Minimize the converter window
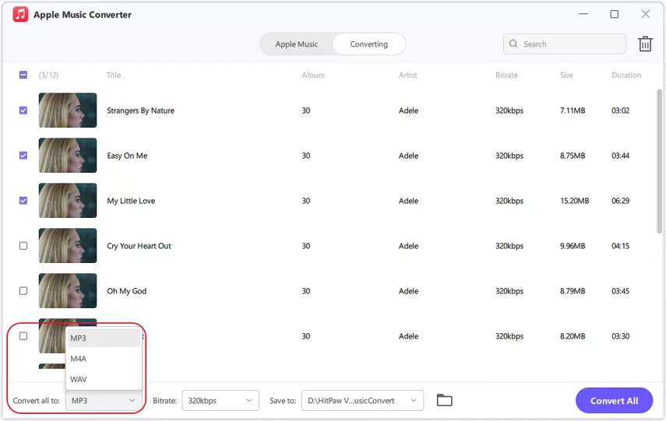Viewport: 666px width, 421px height. [x=583, y=14]
